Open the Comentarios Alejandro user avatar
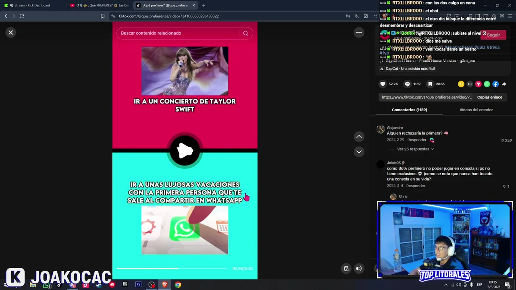The height and width of the screenshot is (290, 516). tap(381, 129)
